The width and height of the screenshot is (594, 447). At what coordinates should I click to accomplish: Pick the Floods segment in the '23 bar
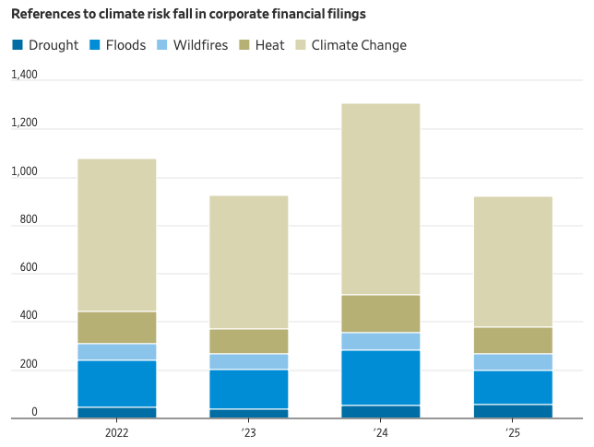coord(248,389)
